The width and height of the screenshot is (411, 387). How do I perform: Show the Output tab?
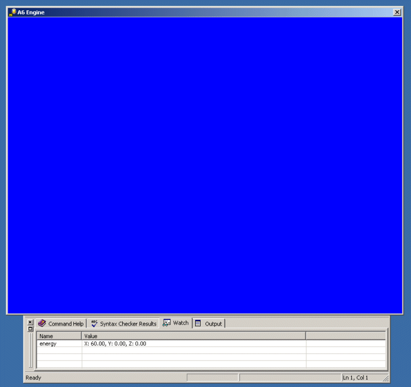[209, 324]
